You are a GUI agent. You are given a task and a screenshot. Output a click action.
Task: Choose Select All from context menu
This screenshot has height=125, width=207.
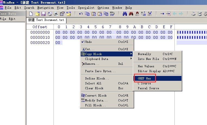[x=107, y=83]
